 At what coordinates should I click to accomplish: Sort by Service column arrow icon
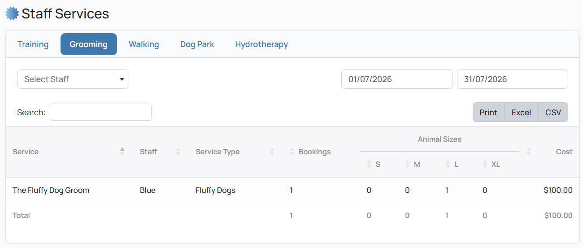[x=122, y=152]
